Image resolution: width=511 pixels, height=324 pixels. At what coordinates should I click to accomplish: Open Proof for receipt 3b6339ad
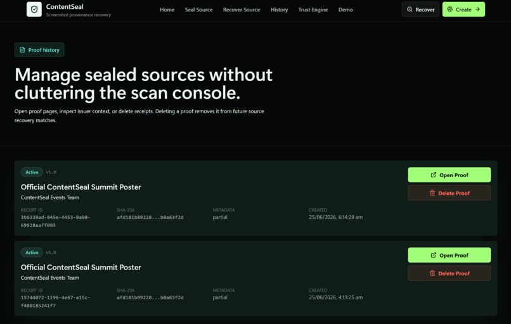[x=449, y=175]
